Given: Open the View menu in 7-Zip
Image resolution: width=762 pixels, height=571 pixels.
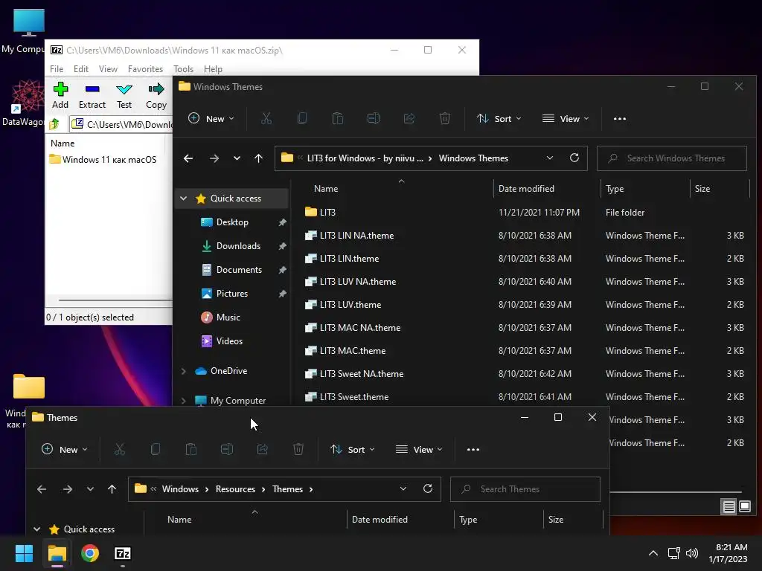Looking at the screenshot, I should click(108, 69).
